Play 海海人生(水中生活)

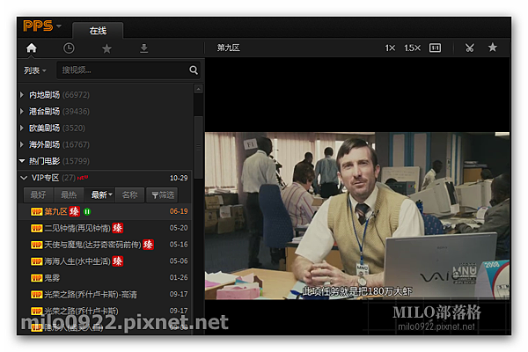[105, 261]
